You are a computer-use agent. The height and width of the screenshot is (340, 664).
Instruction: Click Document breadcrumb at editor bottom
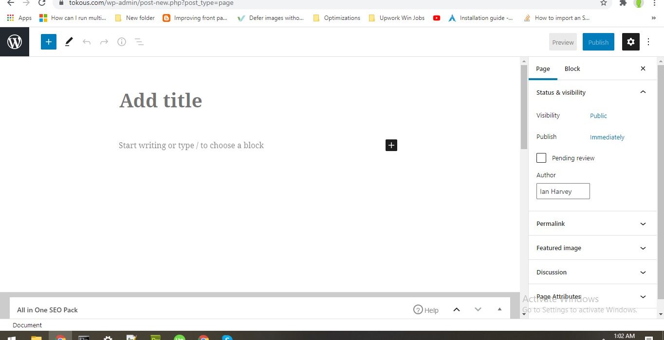[x=27, y=325]
